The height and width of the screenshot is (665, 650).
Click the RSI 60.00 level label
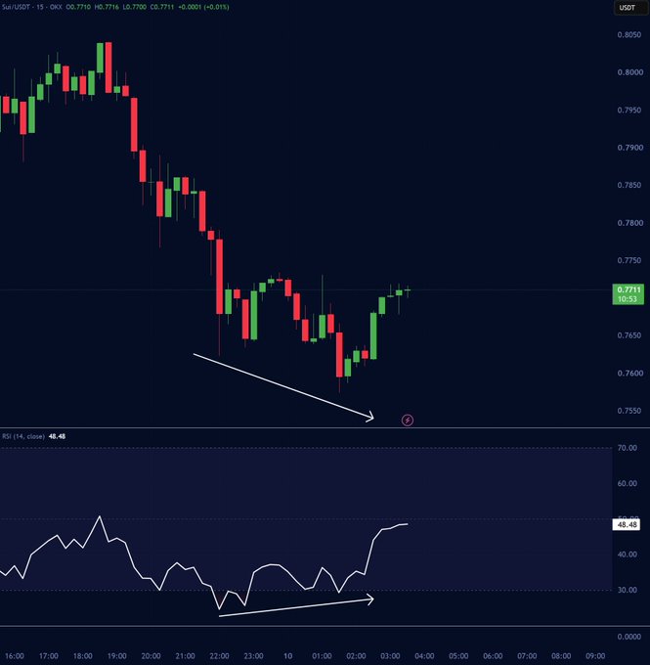(x=628, y=483)
